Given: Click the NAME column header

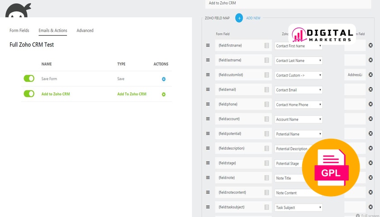Looking at the screenshot, I should [x=47, y=64].
